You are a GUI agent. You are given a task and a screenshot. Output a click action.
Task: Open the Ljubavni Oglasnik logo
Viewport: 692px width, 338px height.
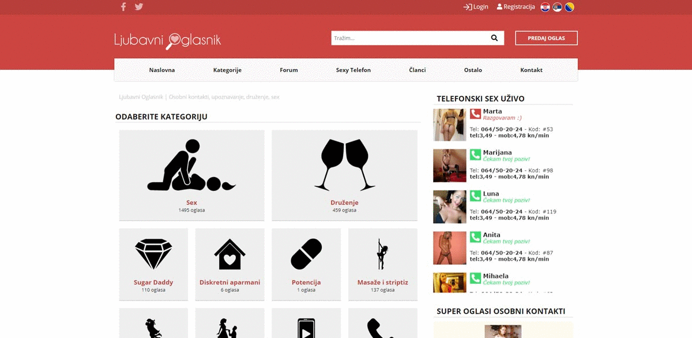pyautogui.click(x=166, y=40)
